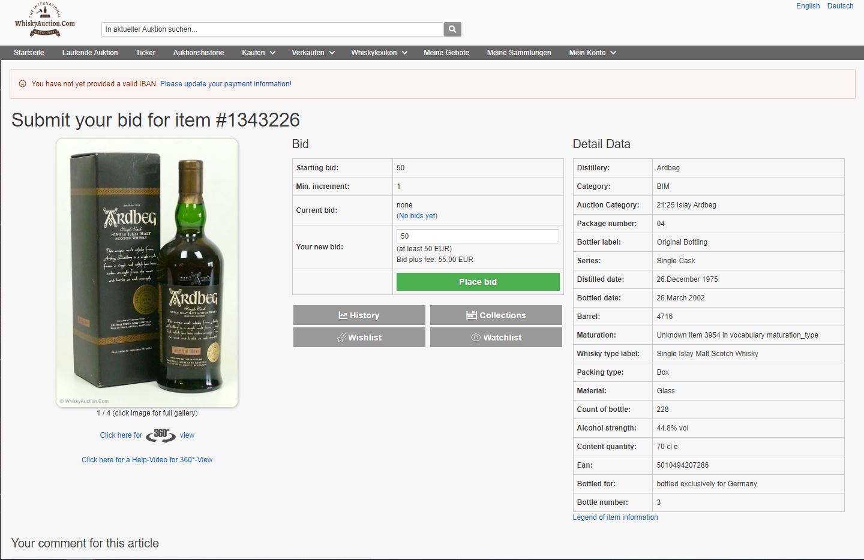Open Meine Gebote page
This screenshot has height=560, width=864.
click(x=446, y=53)
